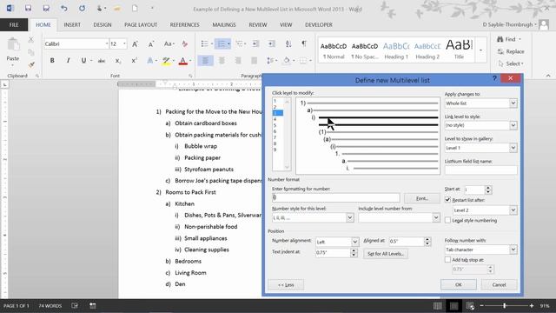This screenshot has height=313, width=556.
Task: Select the Title style
Action: tap(459, 50)
